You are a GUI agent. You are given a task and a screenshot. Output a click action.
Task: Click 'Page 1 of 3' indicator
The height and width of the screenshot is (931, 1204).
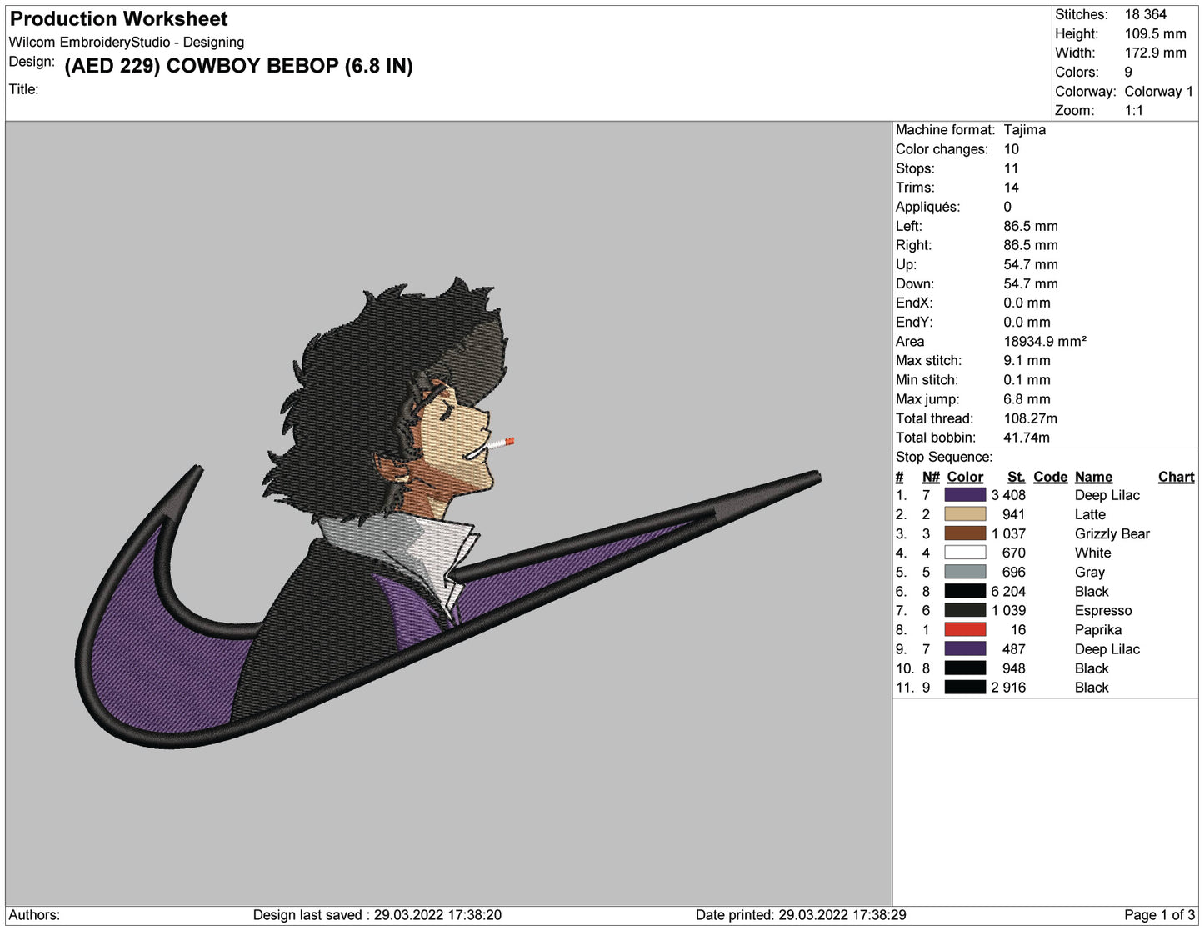1159,915
